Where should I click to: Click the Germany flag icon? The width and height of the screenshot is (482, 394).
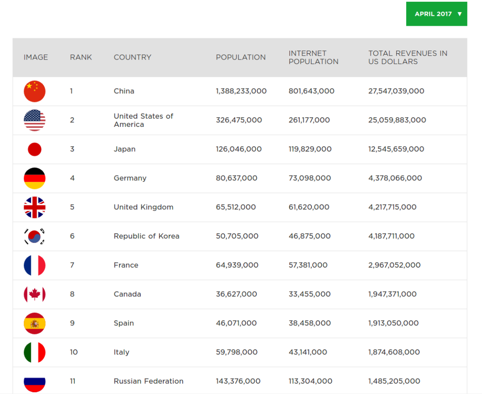pyautogui.click(x=34, y=178)
